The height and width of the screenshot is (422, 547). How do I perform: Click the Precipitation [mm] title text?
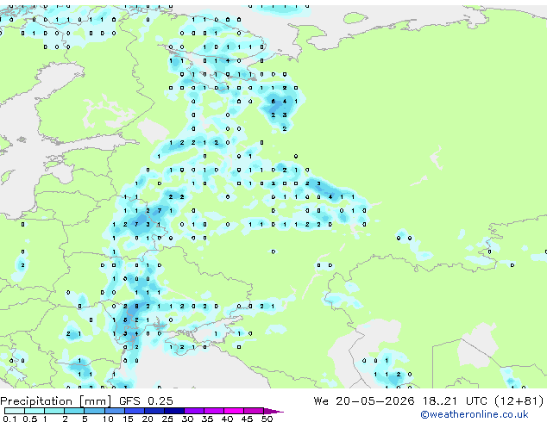56,401
